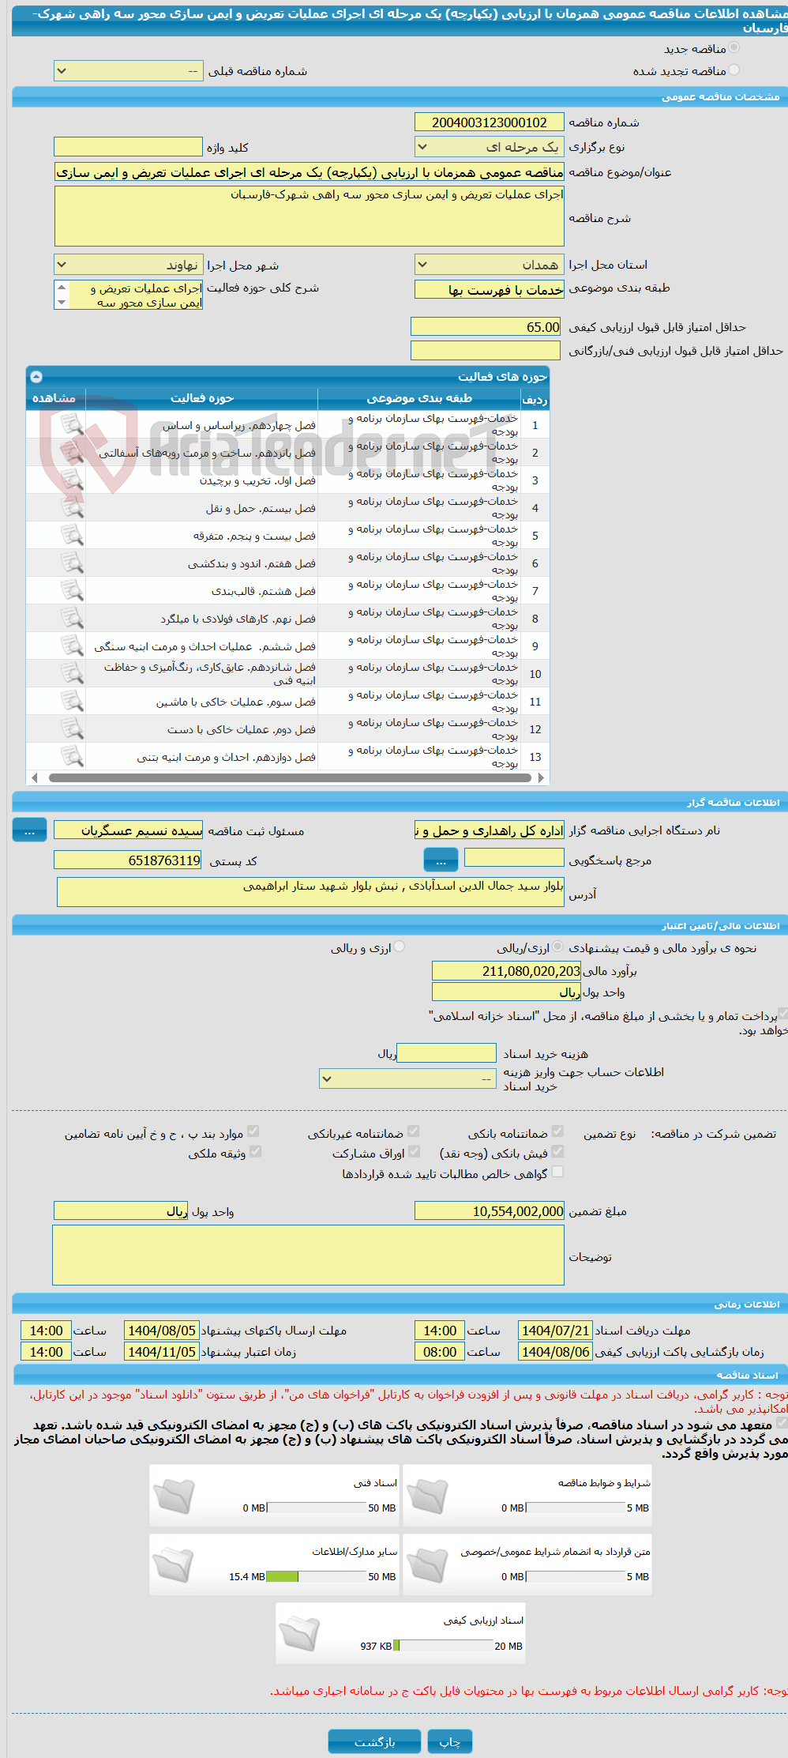Open the view icon for activity row 9

72,646
